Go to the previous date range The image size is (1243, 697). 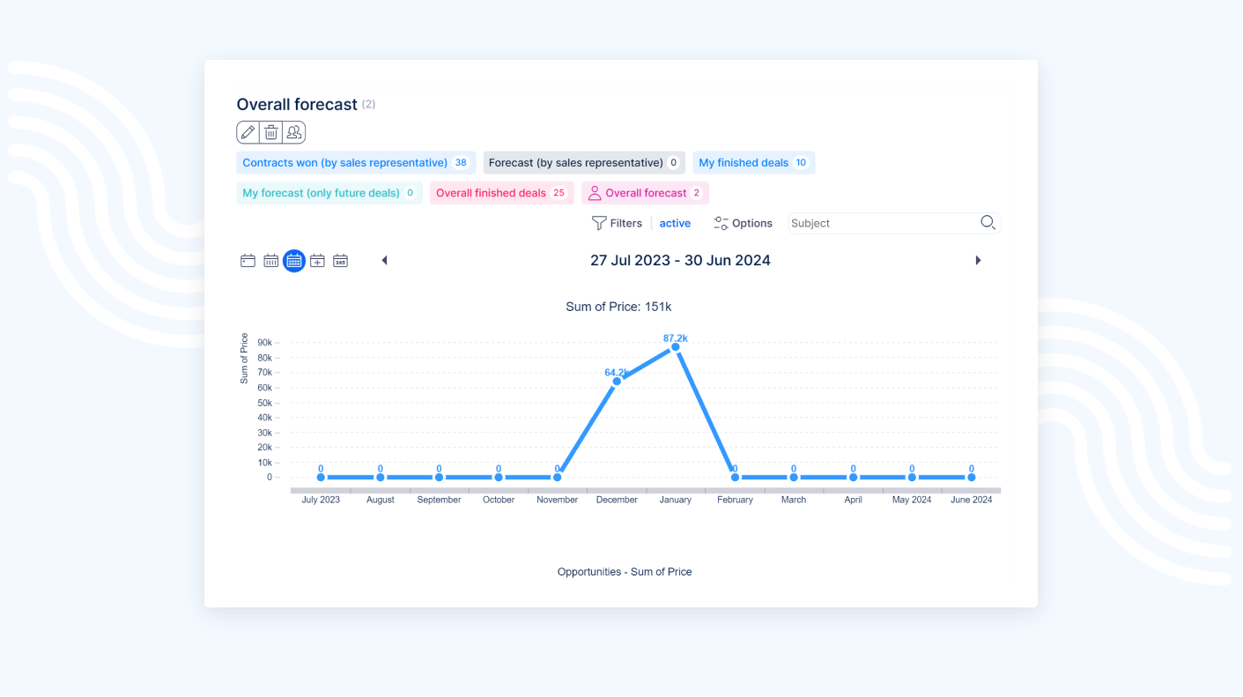click(x=384, y=261)
